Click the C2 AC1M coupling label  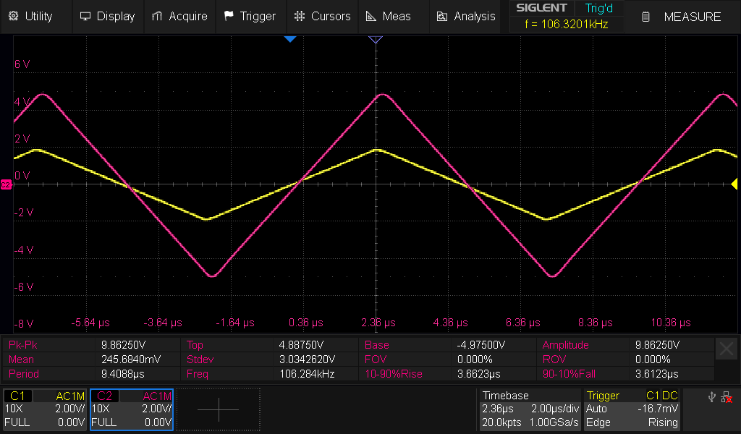tap(157, 396)
